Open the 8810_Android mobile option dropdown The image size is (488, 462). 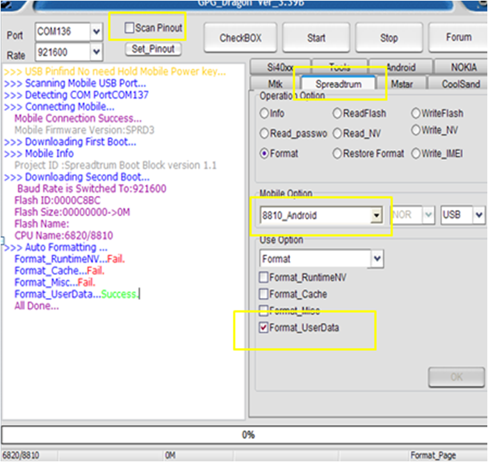coord(376,215)
